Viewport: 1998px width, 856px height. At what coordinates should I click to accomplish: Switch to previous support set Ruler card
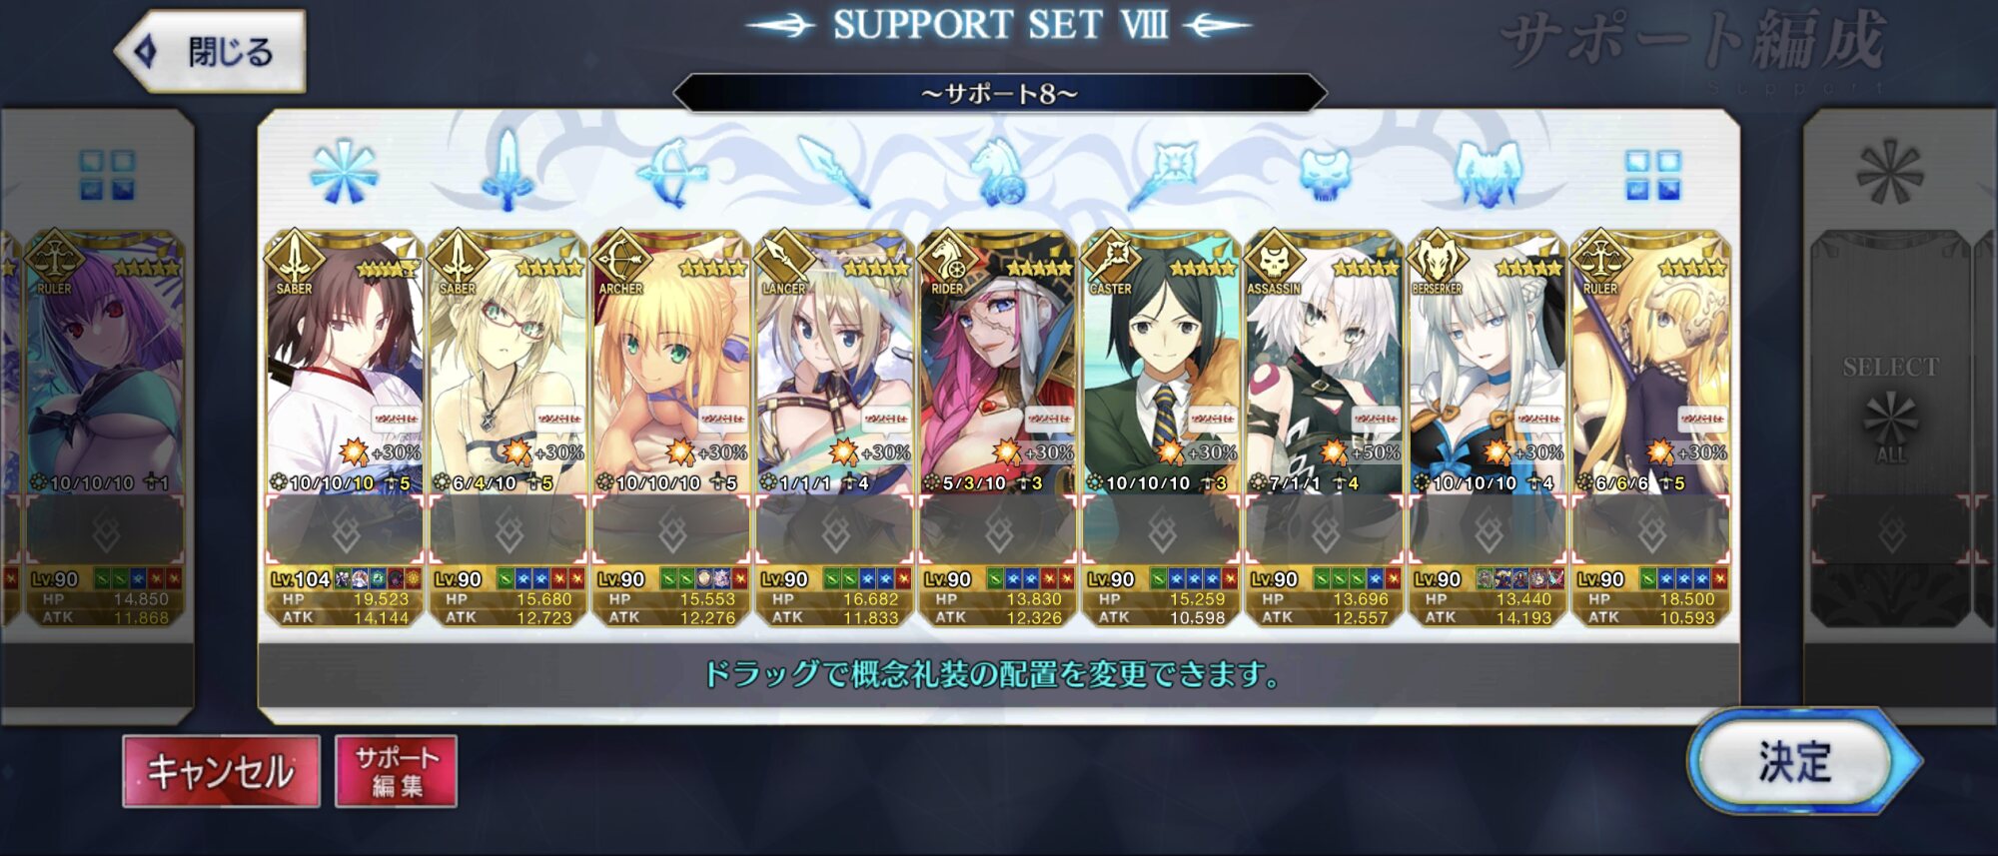[105, 429]
